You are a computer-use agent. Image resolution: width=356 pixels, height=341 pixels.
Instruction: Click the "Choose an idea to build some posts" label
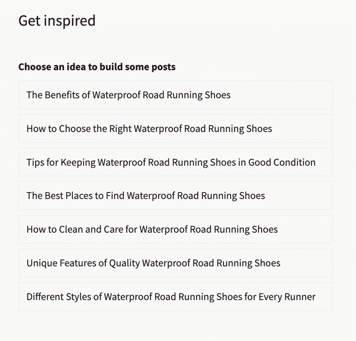pos(97,67)
